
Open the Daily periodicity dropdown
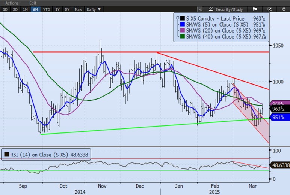point(94,9)
